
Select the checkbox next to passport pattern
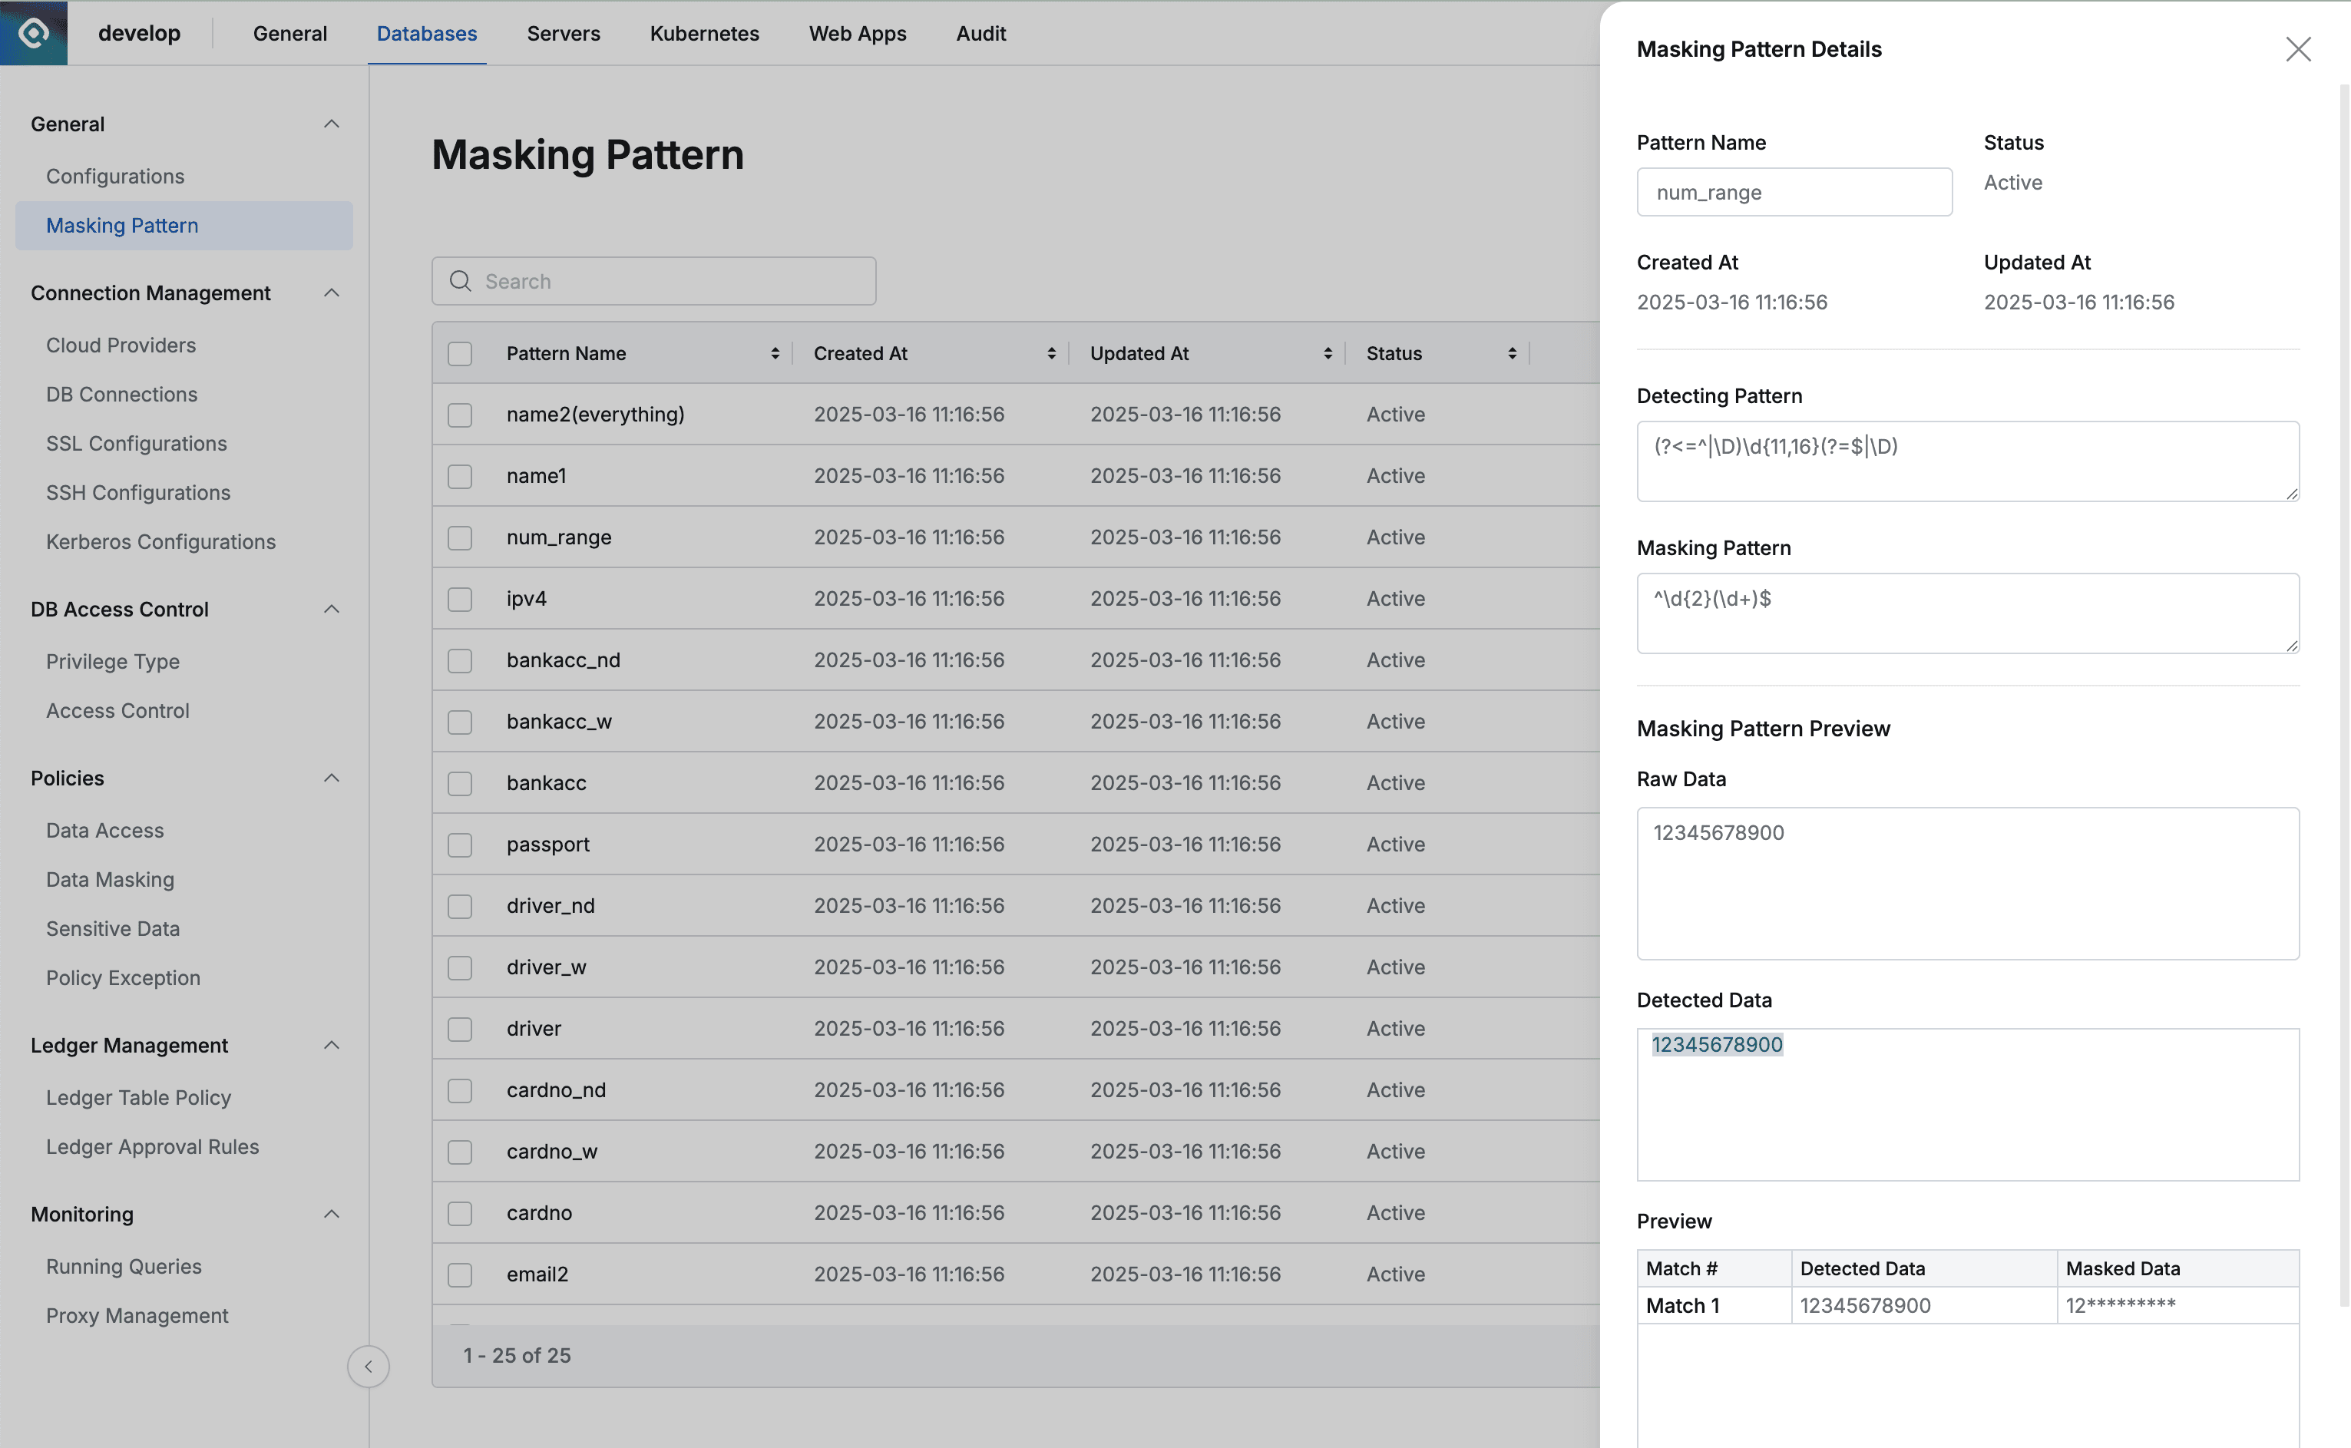pyautogui.click(x=460, y=845)
